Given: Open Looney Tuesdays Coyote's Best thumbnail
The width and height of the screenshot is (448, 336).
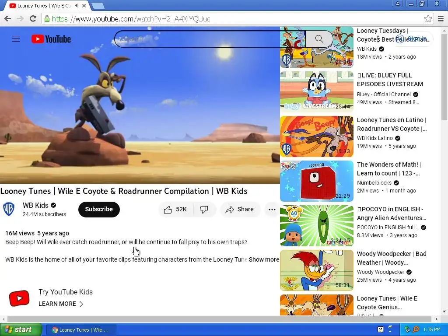Looking at the screenshot, I should 317,47.
